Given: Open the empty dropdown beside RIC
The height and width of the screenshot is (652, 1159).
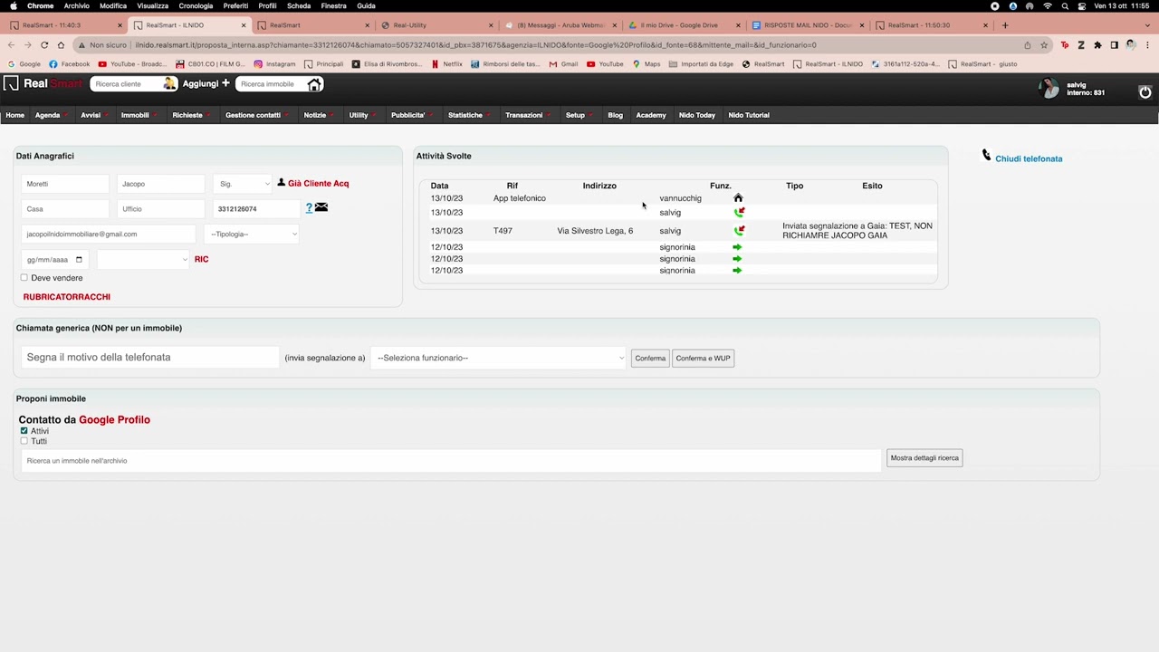Looking at the screenshot, I should [143, 259].
